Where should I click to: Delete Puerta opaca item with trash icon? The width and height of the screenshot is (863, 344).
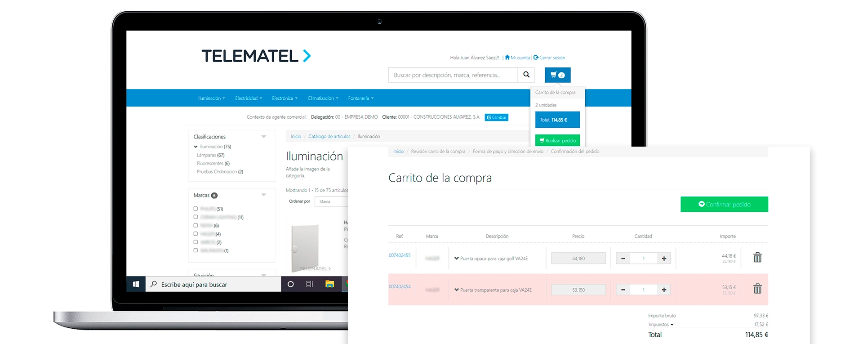[x=757, y=257]
